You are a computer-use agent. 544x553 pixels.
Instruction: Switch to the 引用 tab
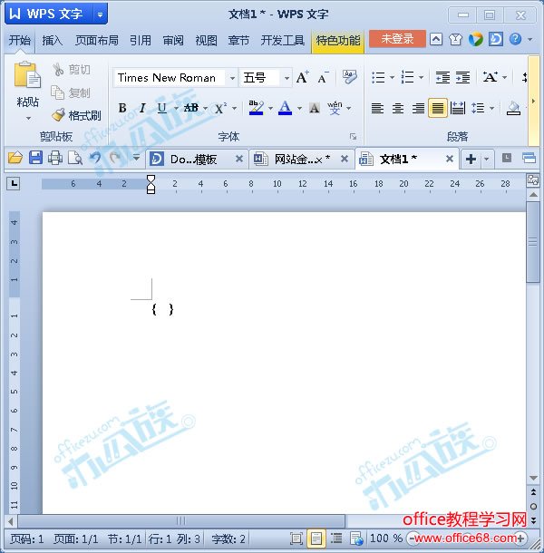(x=141, y=40)
